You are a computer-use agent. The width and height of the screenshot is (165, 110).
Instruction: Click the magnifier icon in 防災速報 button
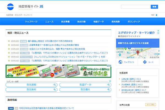(55, 85)
